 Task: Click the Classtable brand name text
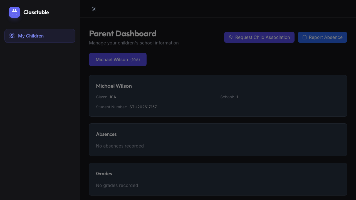point(36,12)
